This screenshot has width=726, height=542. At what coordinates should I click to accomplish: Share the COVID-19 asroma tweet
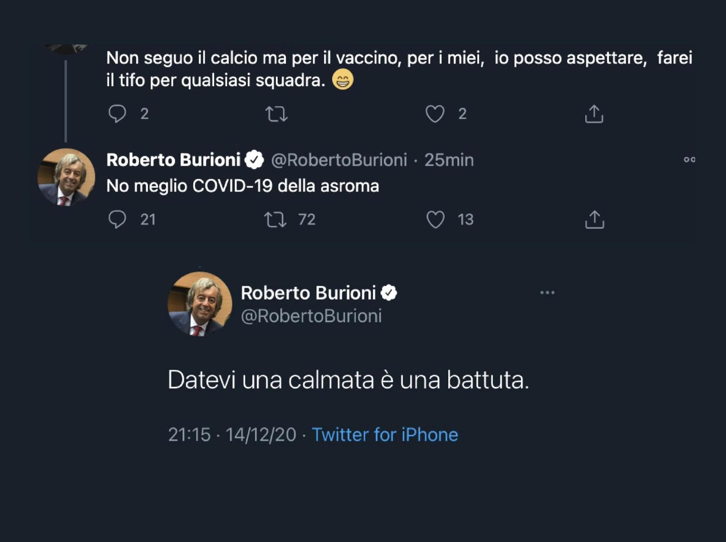(x=594, y=220)
